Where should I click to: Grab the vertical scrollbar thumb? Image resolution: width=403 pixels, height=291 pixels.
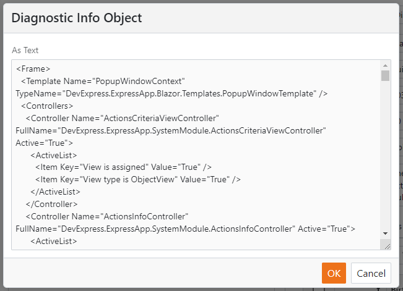(x=385, y=76)
